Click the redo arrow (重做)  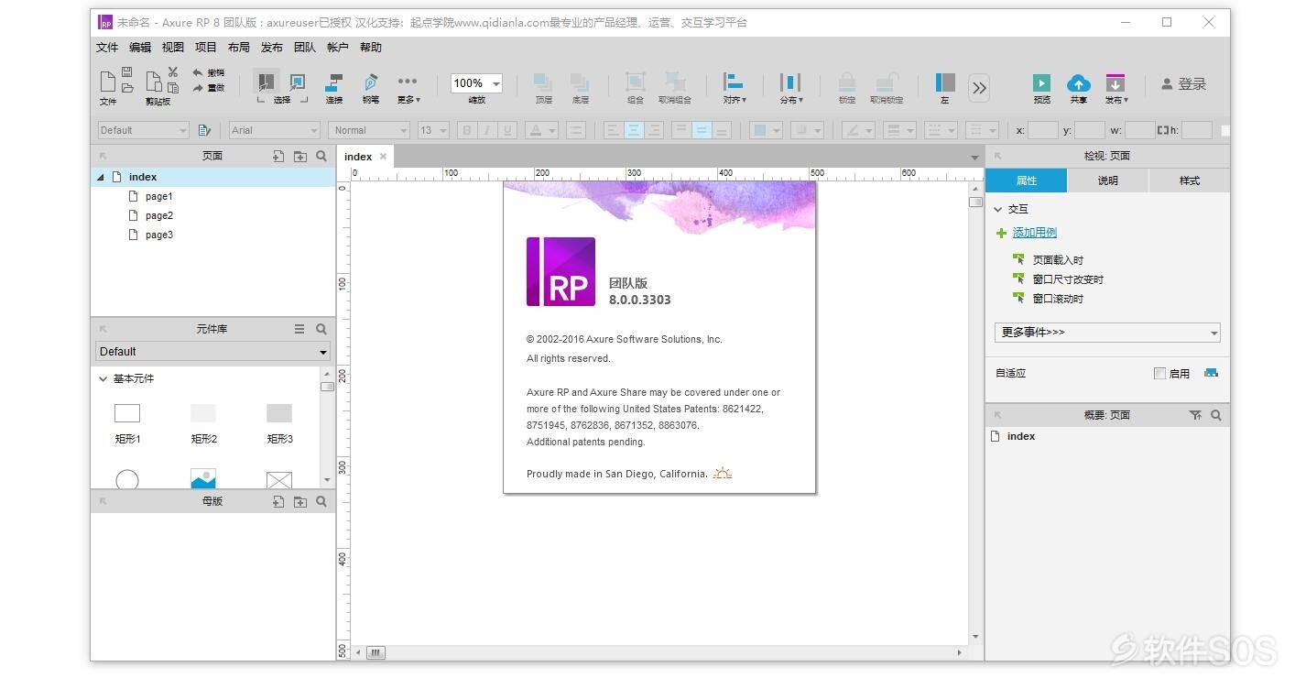pos(208,88)
